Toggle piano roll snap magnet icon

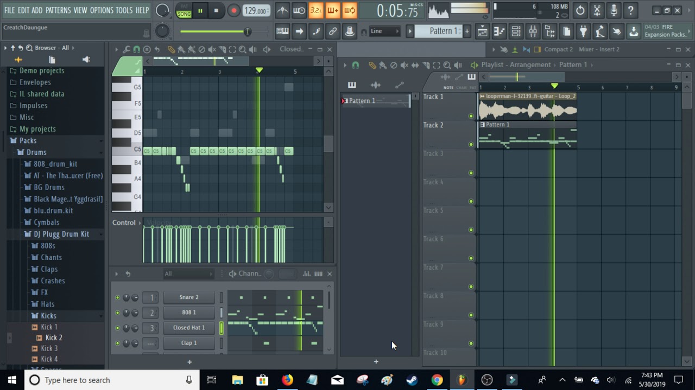pos(137,49)
